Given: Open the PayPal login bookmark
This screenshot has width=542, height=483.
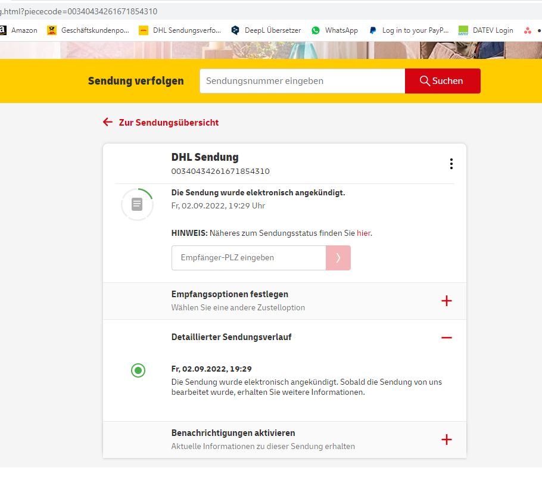Looking at the screenshot, I should point(409,30).
